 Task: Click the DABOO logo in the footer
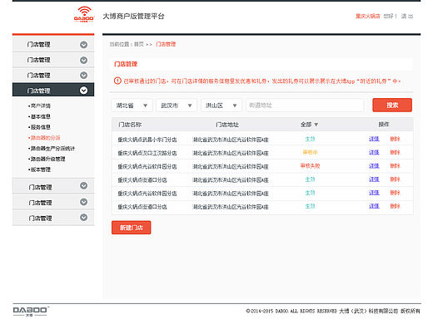[31, 312]
